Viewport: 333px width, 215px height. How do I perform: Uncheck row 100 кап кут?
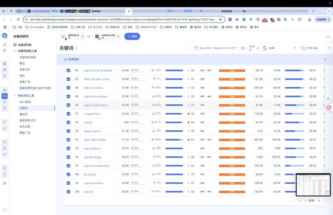pos(68,192)
